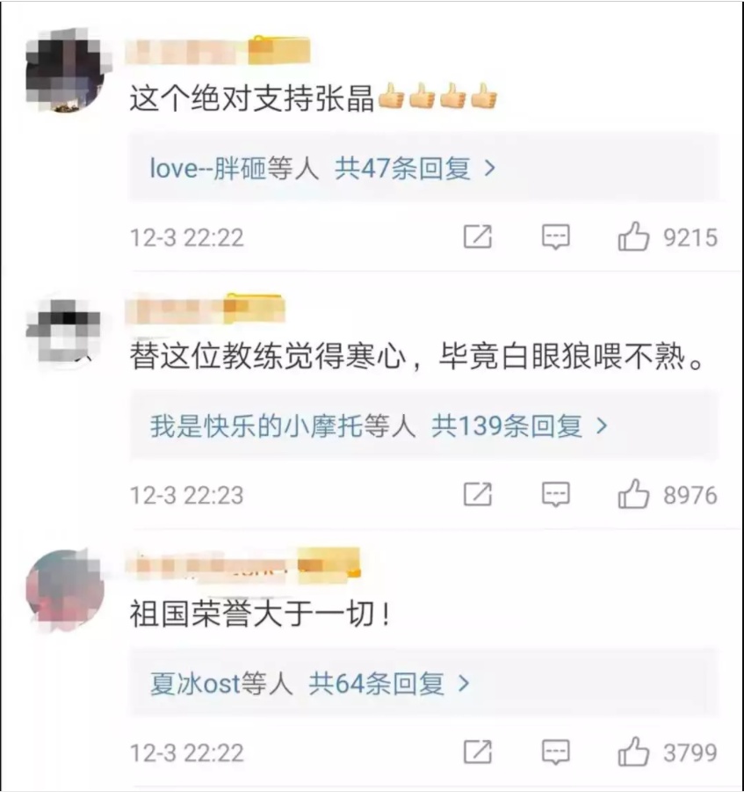This screenshot has width=744, height=792.
Task: Open the third commenter's avatar
Action: [65, 590]
